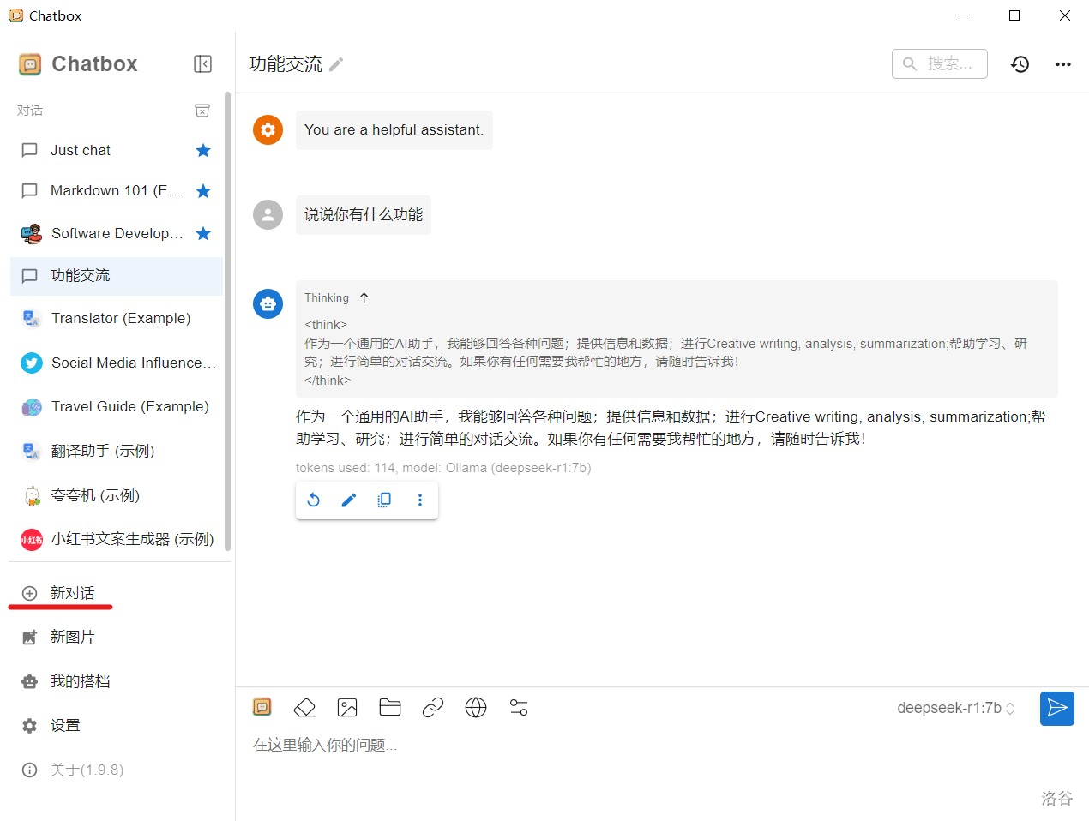The width and height of the screenshot is (1089, 821).
Task: Open 设置 settings from sidebar
Action: [x=65, y=725]
